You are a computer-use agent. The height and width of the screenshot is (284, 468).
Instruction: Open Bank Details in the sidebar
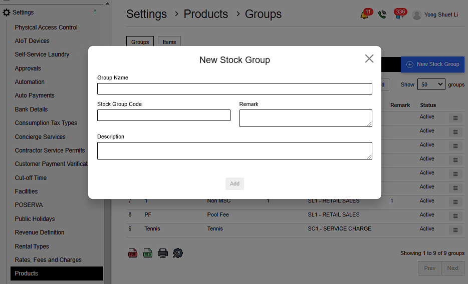coord(31,109)
